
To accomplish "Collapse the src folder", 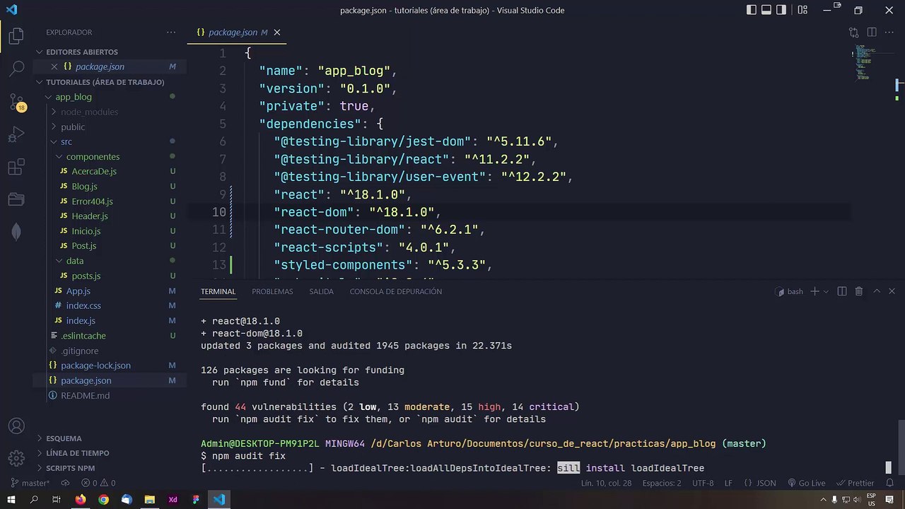I will [x=66, y=141].
